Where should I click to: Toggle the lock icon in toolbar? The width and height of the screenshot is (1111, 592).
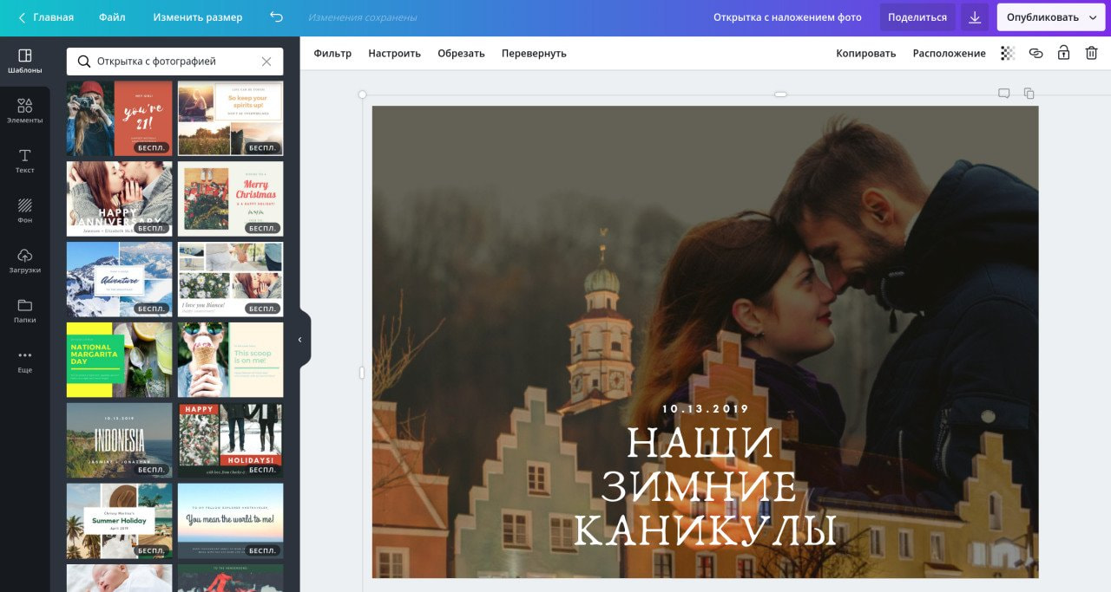(1063, 53)
